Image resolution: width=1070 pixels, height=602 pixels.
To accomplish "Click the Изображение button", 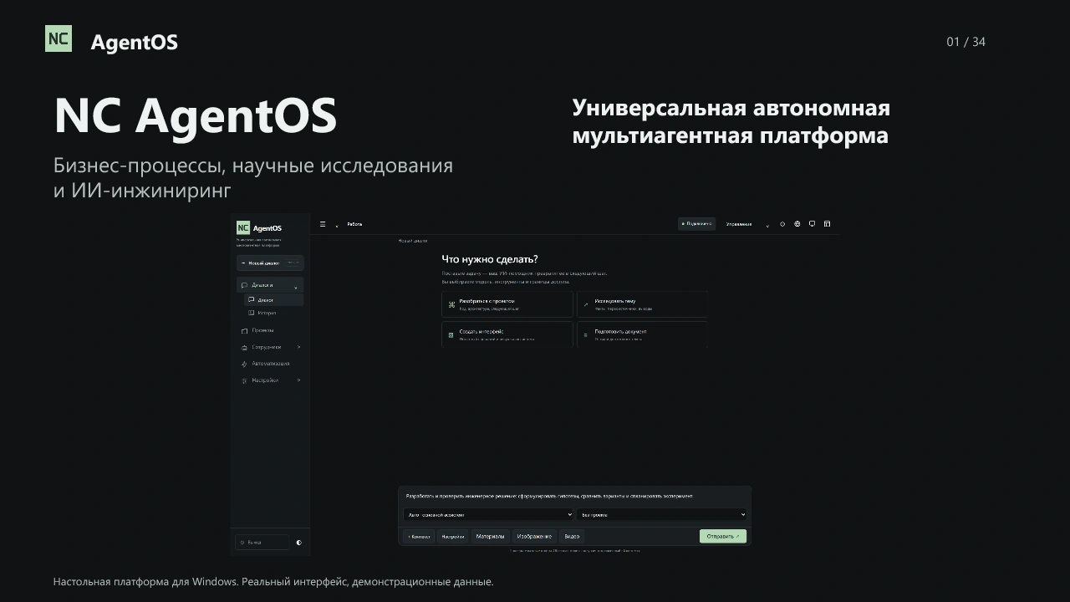I will pyautogui.click(x=534, y=536).
